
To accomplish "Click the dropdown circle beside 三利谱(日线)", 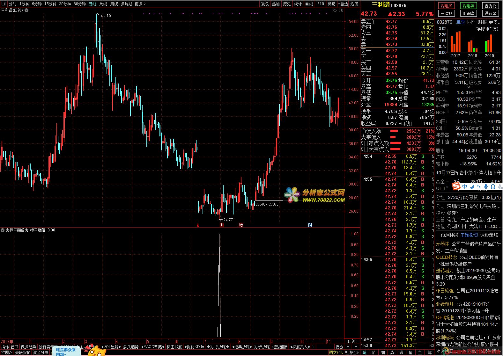I will pyautogui.click(x=26, y=10).
